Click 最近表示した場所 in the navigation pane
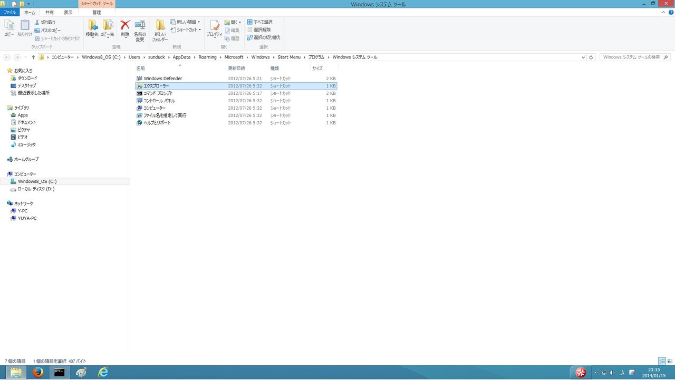This screenshot has height=380, width=675. [x=34, y=93]
